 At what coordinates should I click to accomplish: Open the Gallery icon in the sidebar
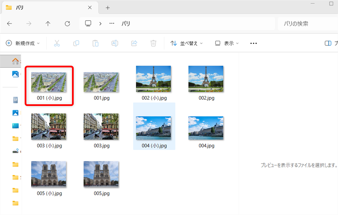point(15,74)
